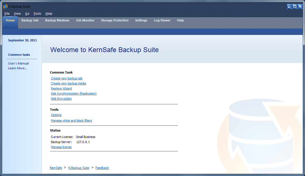Click the Welcome to KernSafe Backup Suite heading

104,50
